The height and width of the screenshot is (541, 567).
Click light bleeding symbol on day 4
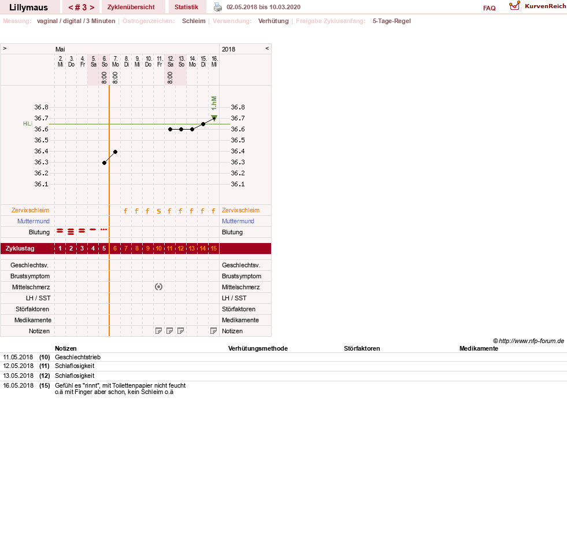(x=93, y=230)
